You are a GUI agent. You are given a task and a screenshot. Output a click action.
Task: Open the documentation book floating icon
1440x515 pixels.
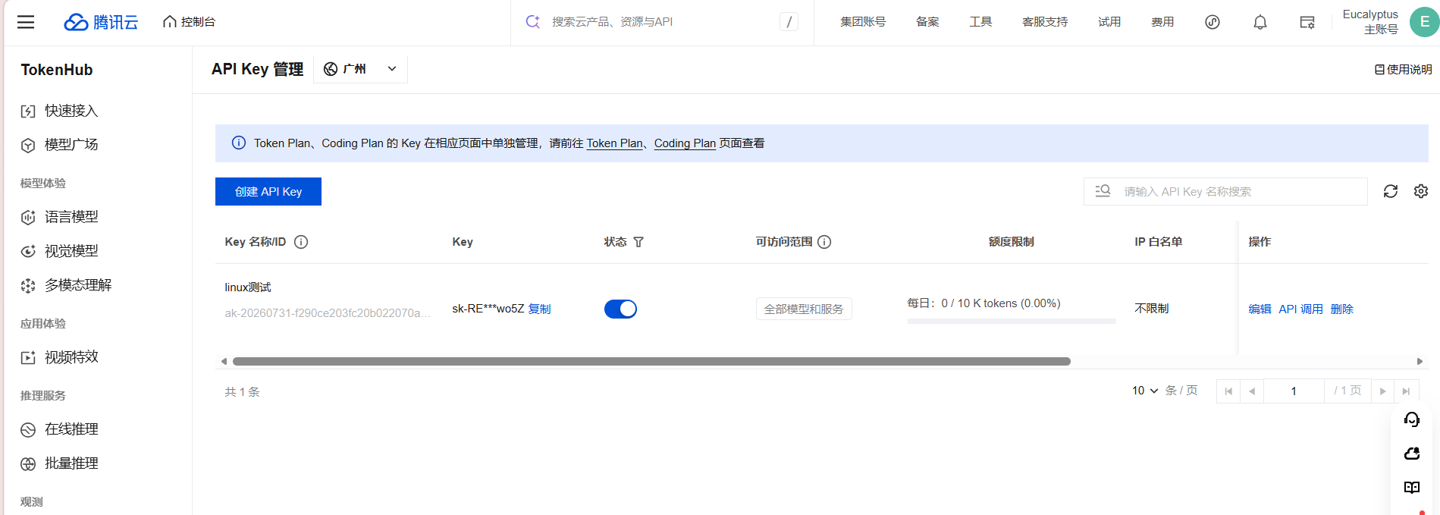tap(1412, 488)
